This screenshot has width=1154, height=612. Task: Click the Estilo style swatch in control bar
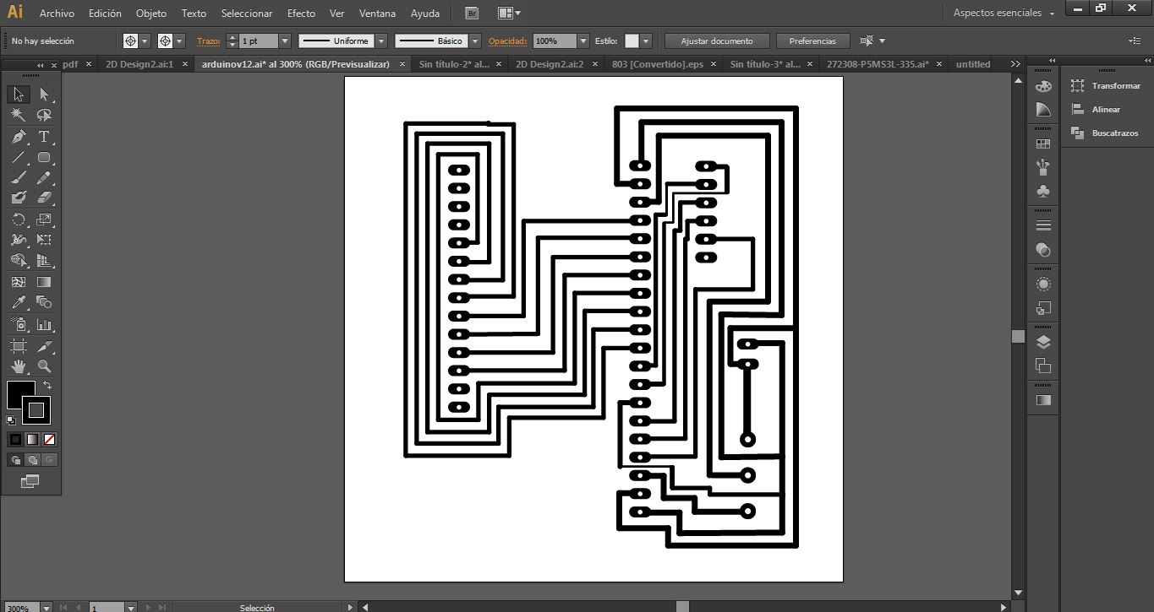pos(632,41)
